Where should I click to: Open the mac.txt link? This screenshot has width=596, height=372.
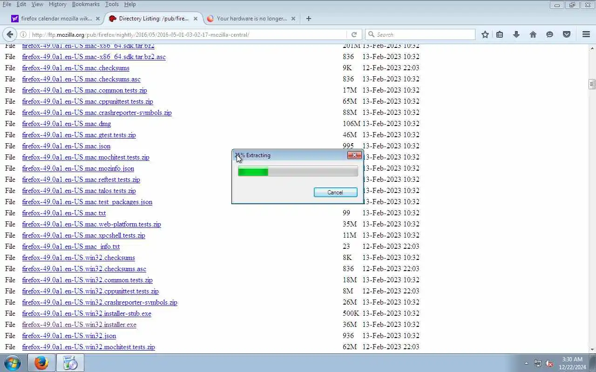[64, 213]
